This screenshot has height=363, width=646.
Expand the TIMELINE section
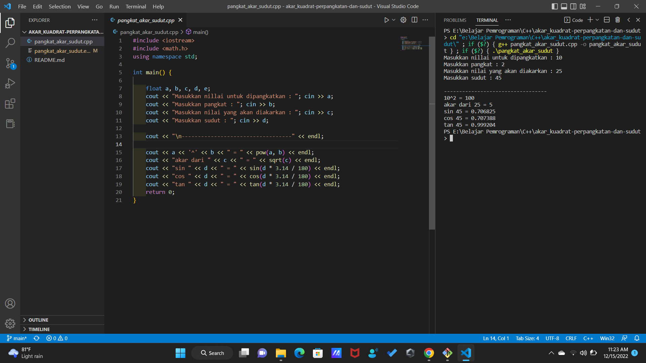point(39,329)
